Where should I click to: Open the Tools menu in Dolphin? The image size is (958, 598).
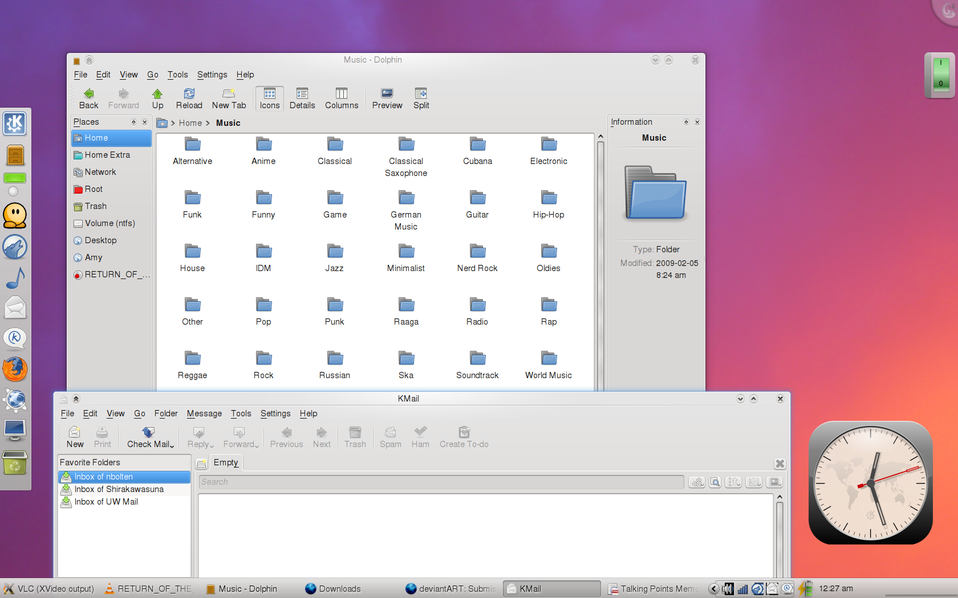(177, 75)
